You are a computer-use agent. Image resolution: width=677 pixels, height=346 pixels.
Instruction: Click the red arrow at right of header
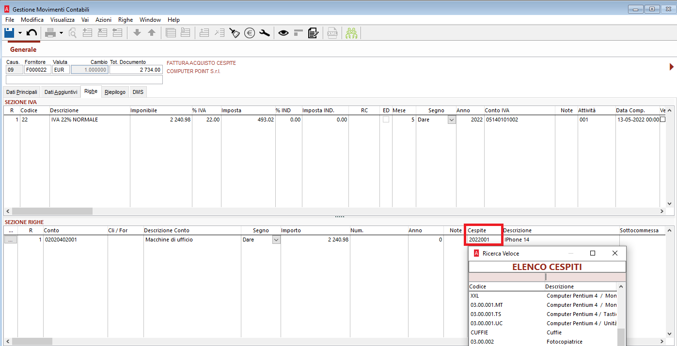[672, 67]
